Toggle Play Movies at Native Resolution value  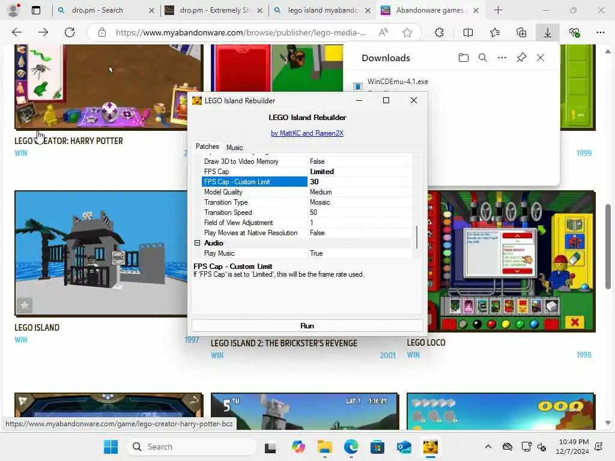pyautogui.click(x=360, y=233)
